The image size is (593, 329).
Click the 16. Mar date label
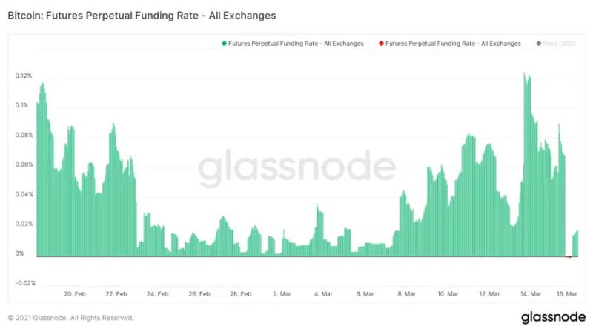pos(567,294)
